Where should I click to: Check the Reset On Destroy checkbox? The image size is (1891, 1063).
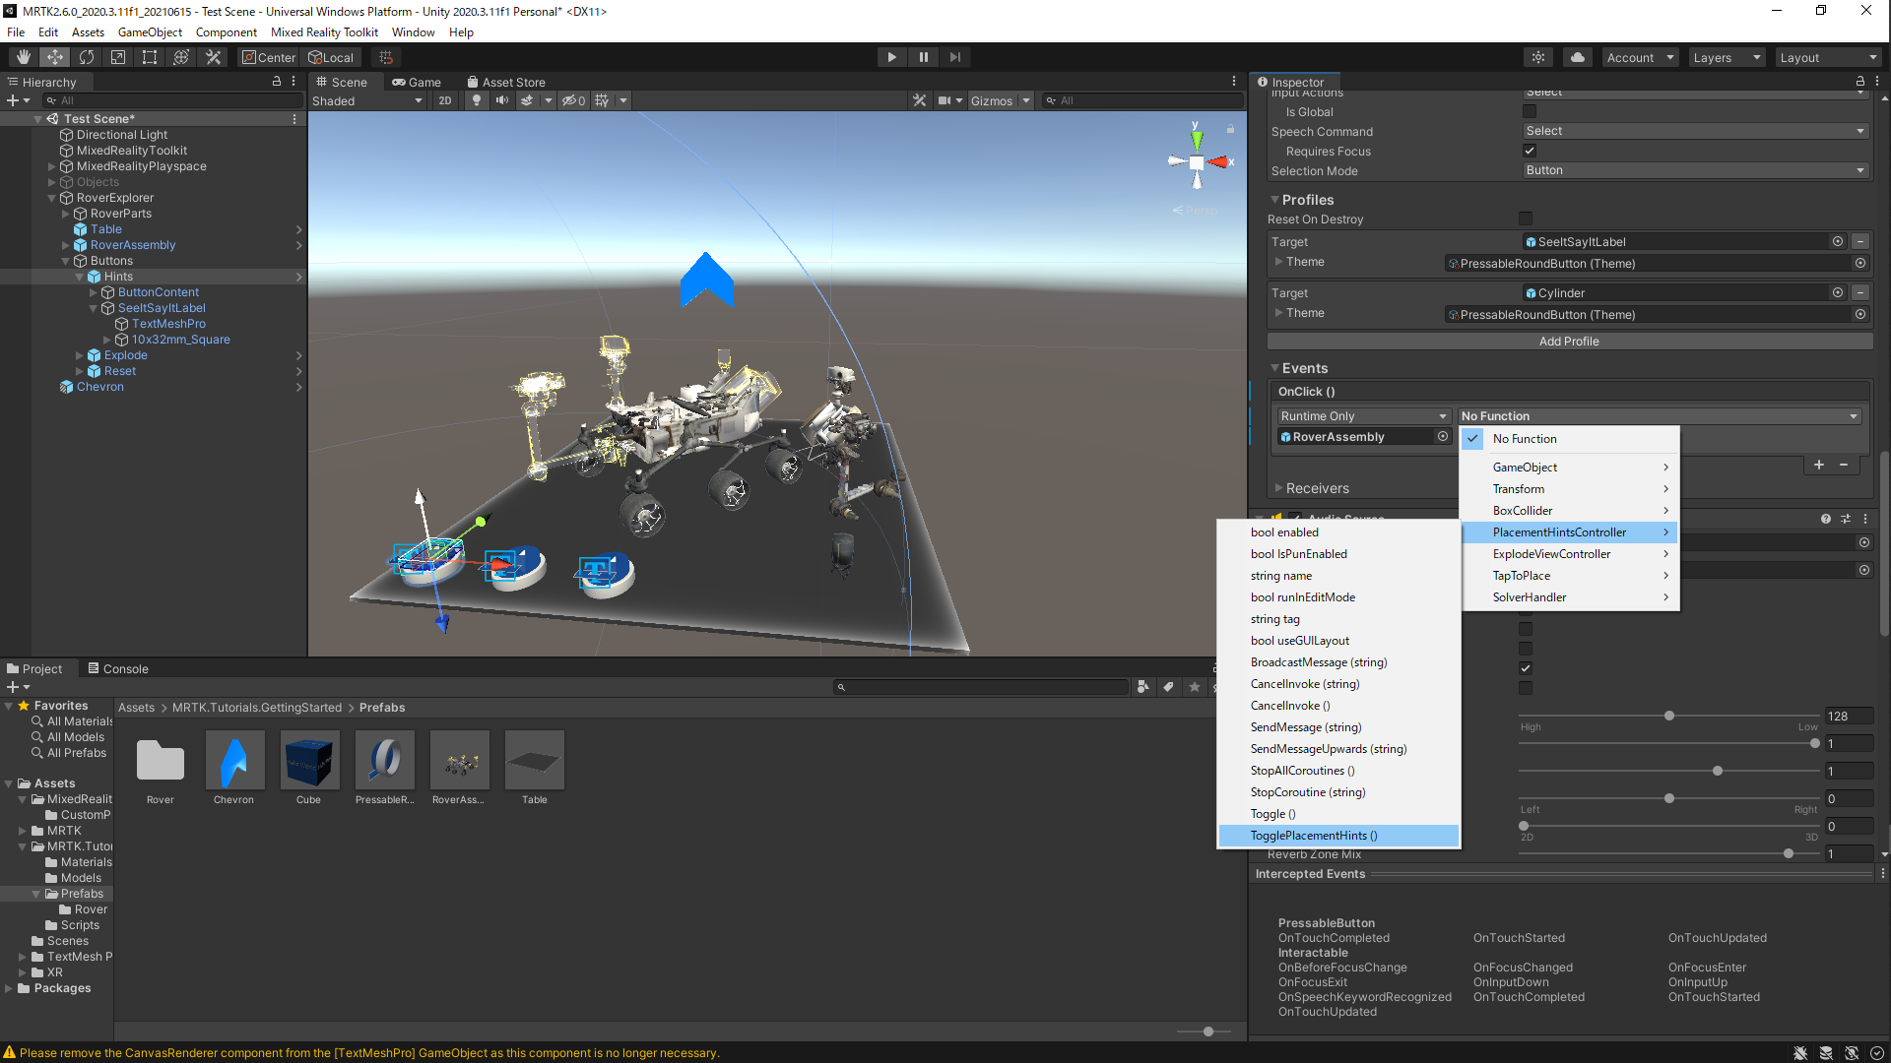[x=1526, y=219]
